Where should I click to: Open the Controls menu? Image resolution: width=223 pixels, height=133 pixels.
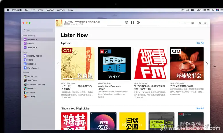point(50,10)
